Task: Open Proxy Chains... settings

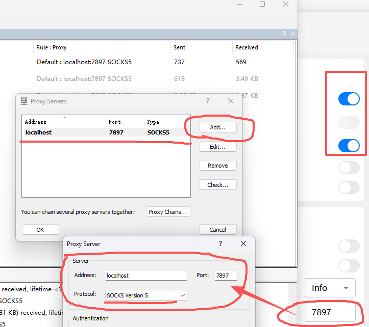Action: click(168, 212)
